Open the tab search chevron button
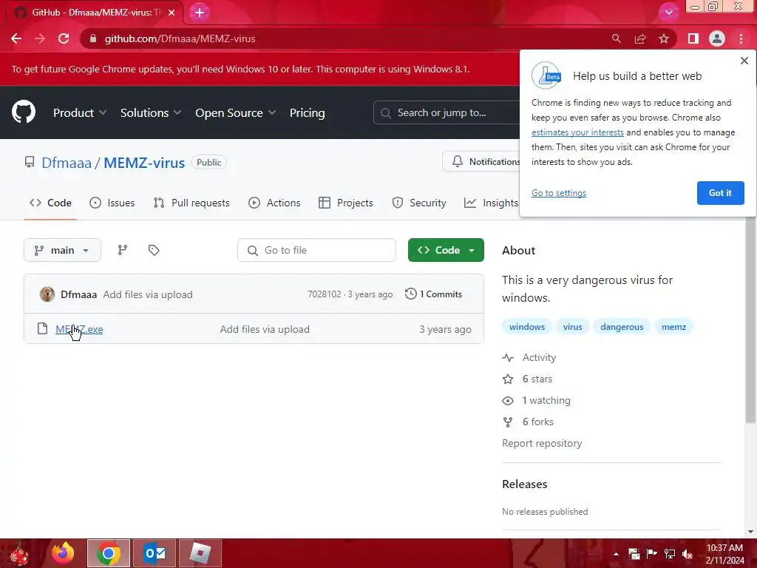 coord(668,13)
